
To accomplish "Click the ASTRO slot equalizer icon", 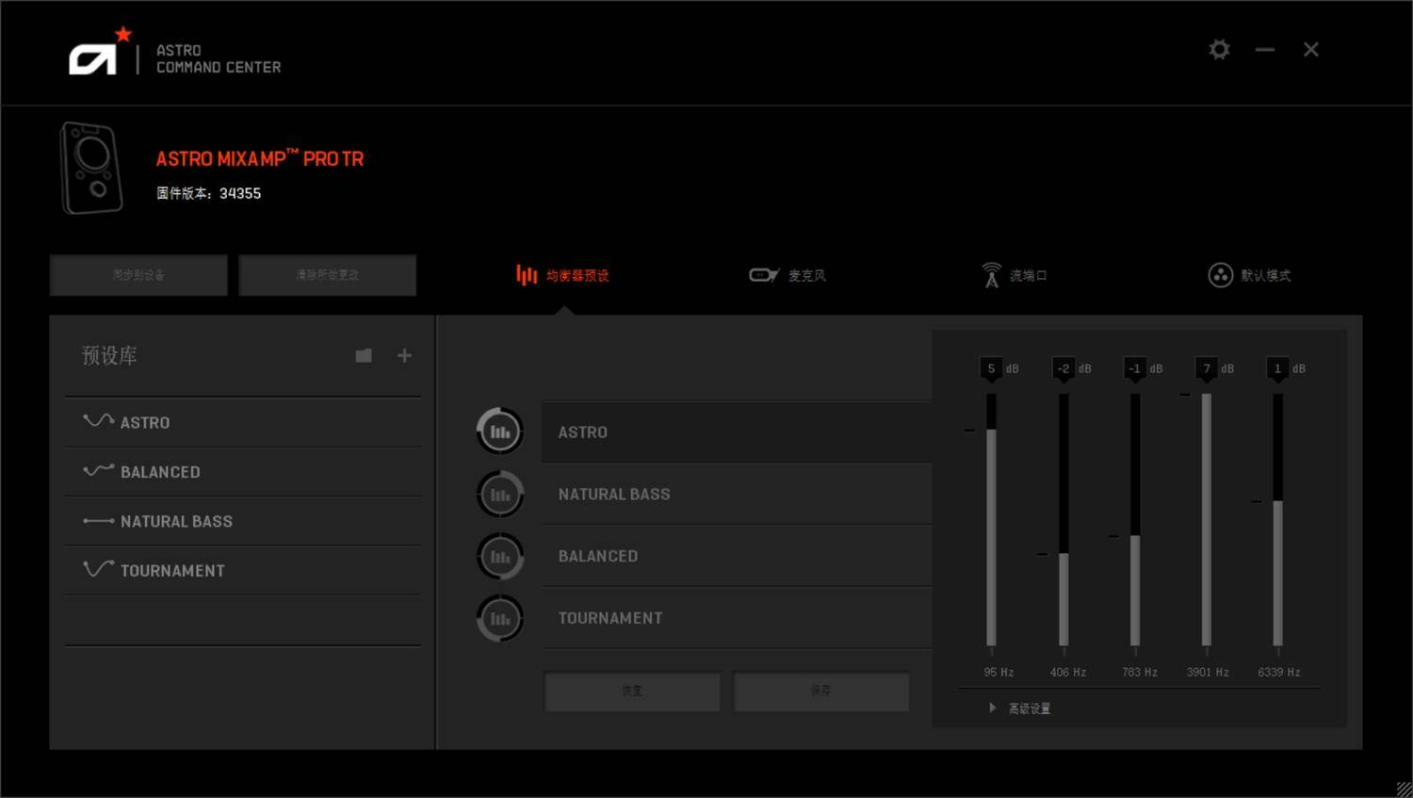I will coord(500,432).
